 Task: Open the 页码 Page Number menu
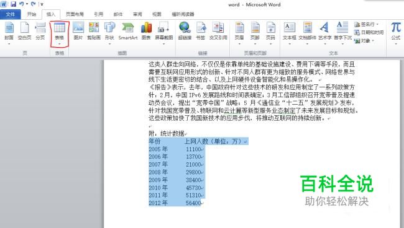tap(270, 33)
